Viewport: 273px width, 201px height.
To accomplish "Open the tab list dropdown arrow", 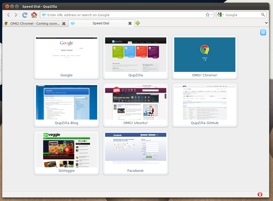I will pyautogui.click(x=266, y=23).
